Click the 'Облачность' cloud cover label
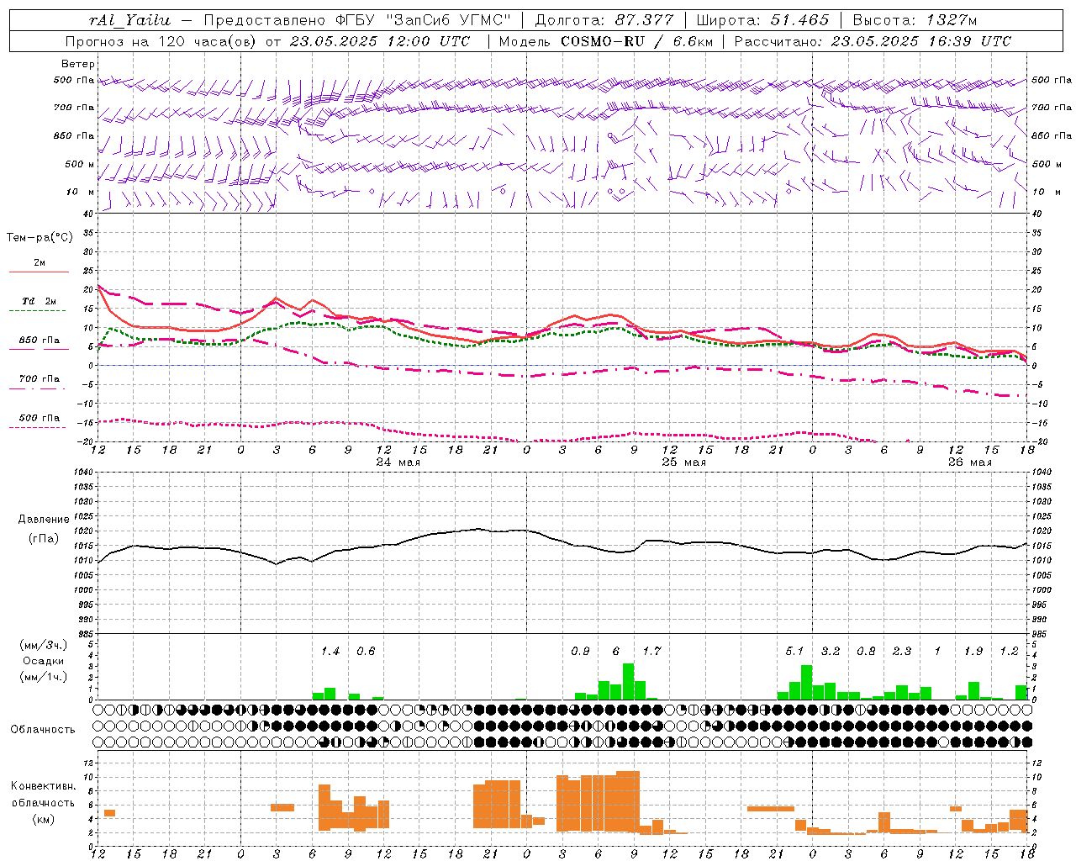The width and height of the screenshot is (1076, 861). coord(43,730)
